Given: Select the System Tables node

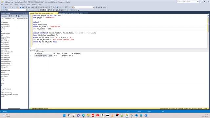Looking at the screenshot, I should click(5, 37).
